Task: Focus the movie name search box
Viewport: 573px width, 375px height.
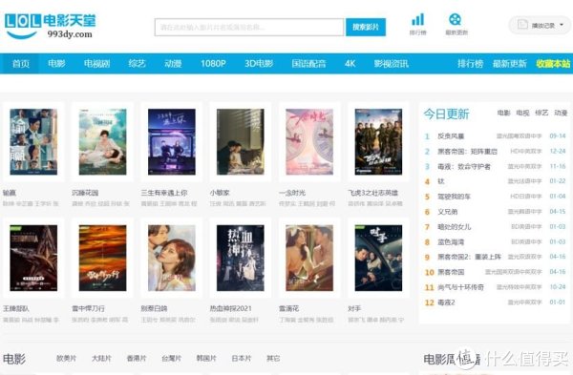Action: [249, 28]
